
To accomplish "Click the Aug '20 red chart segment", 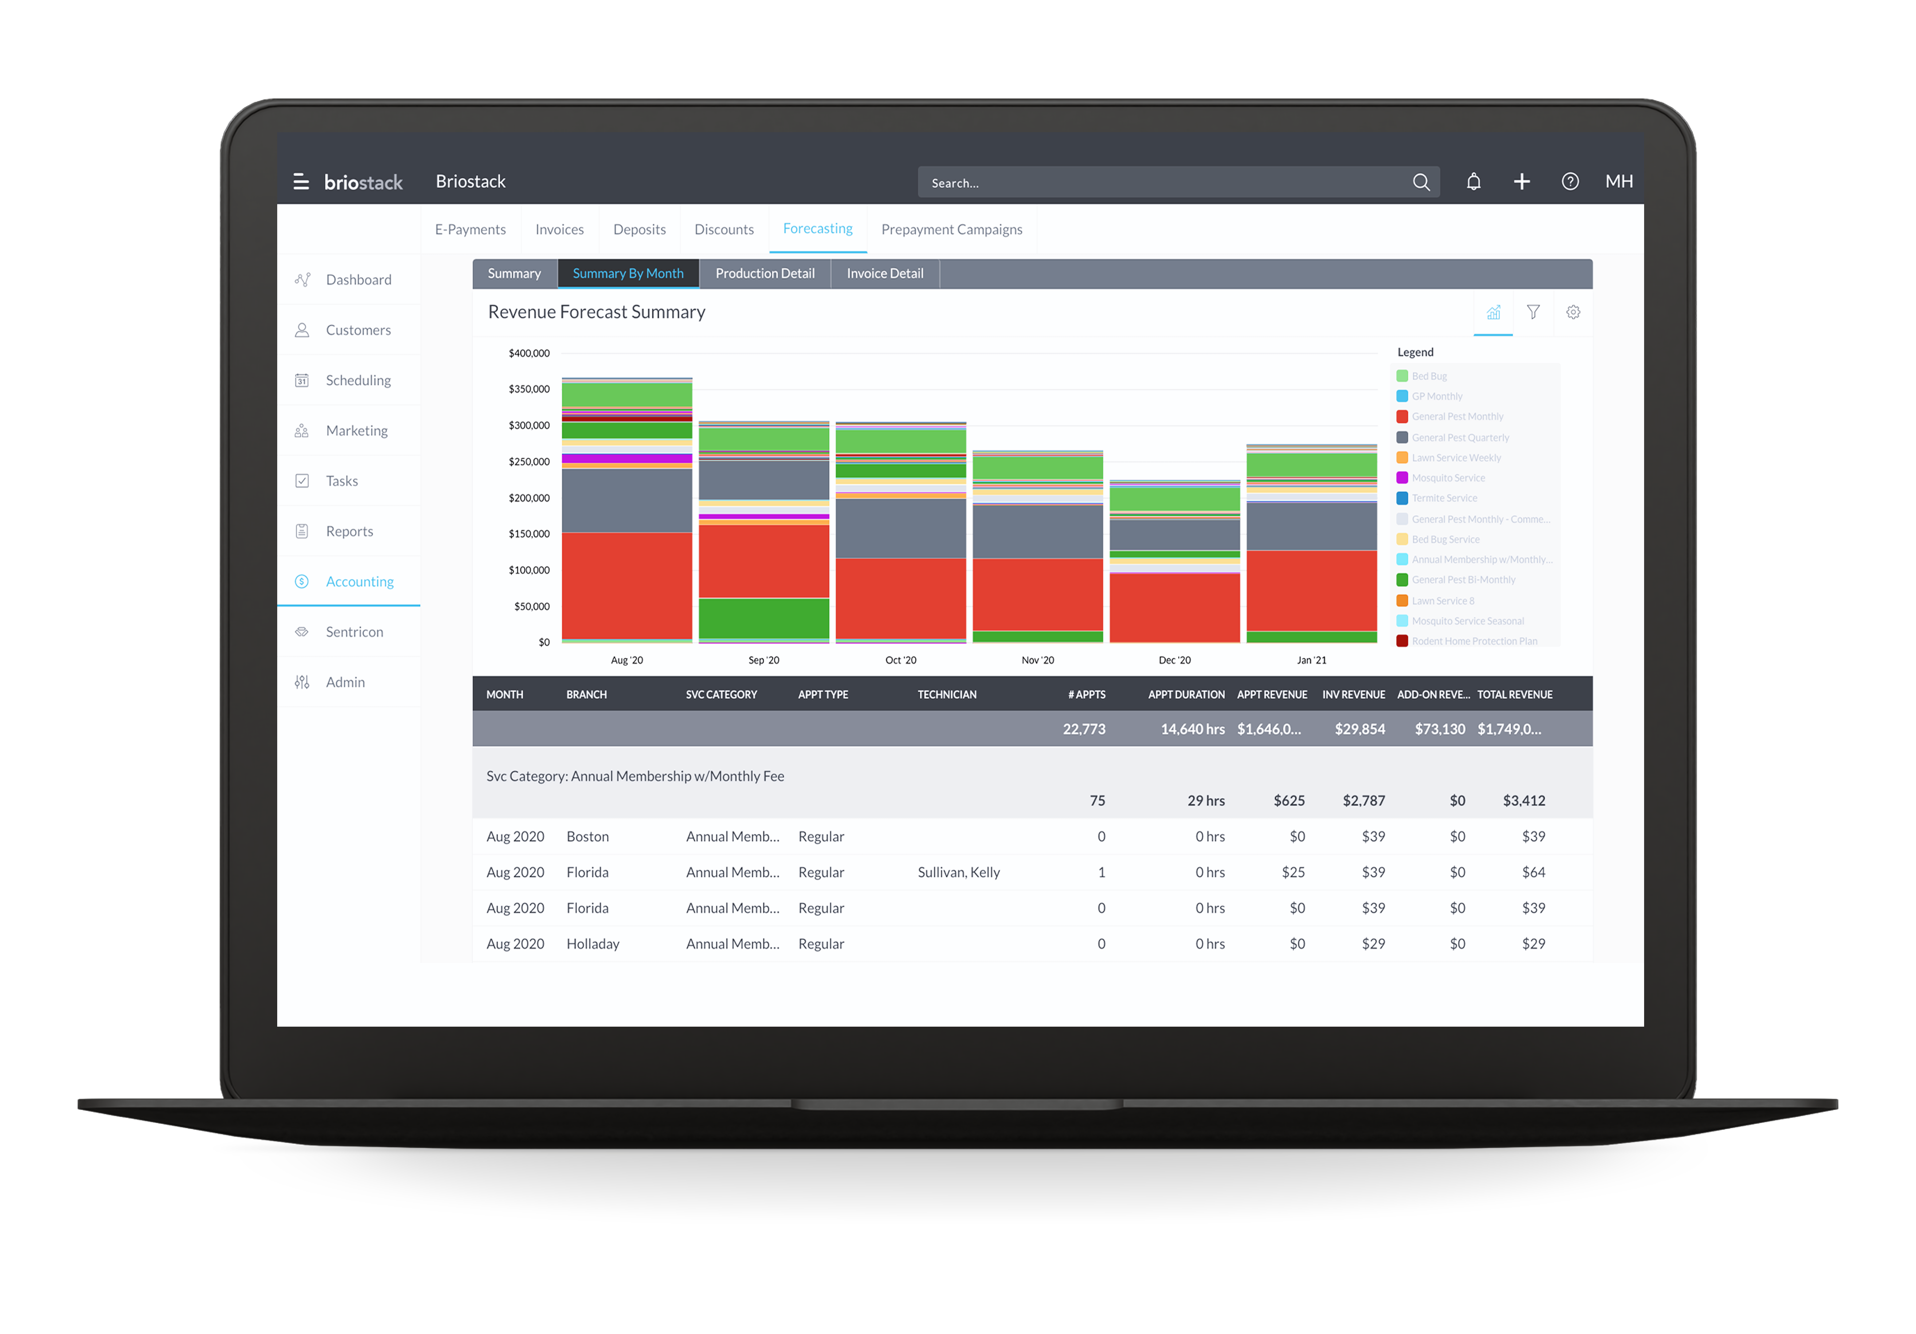I will tap(627, 585).
